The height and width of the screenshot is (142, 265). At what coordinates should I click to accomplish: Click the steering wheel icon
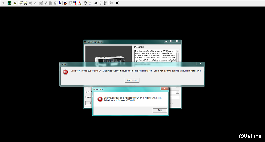(96, 3)
